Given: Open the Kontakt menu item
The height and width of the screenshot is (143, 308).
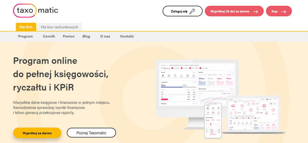Looking at the screenshot, I should (x=127, y=36).
